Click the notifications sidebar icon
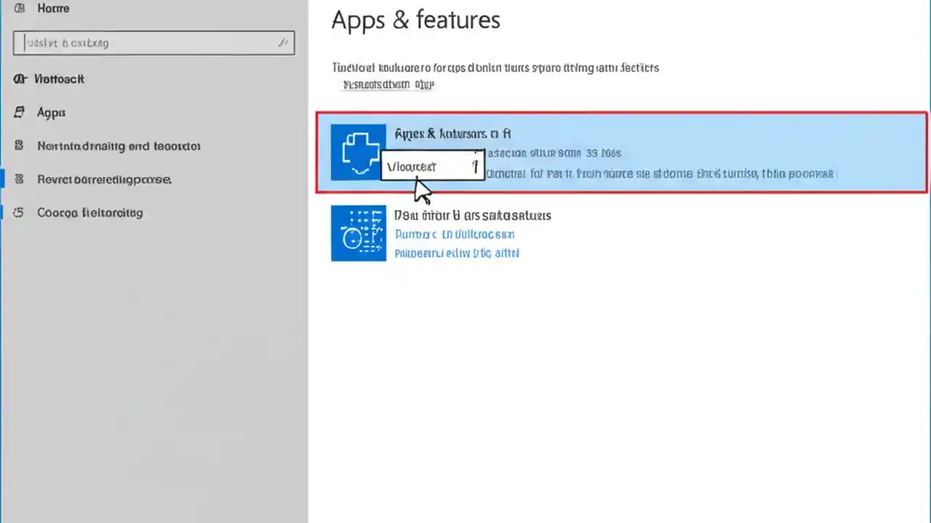This screenshot has width=931, height=523. (x=20, y=146)
